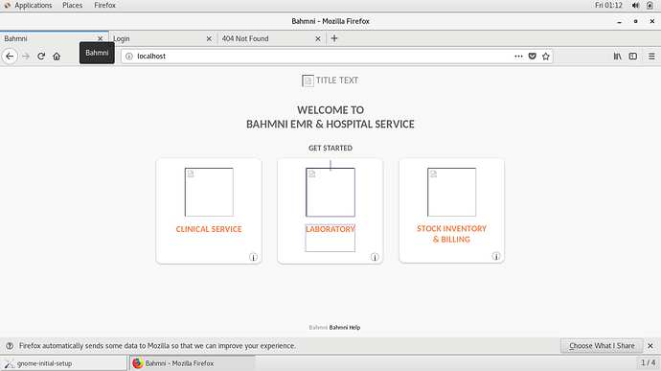Open the Firefox hamburger menu
The image size is (661, 371).
[x=651, y=57]
